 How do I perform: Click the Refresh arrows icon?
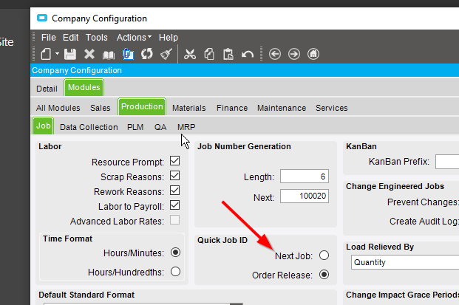[x=147, y=54]
